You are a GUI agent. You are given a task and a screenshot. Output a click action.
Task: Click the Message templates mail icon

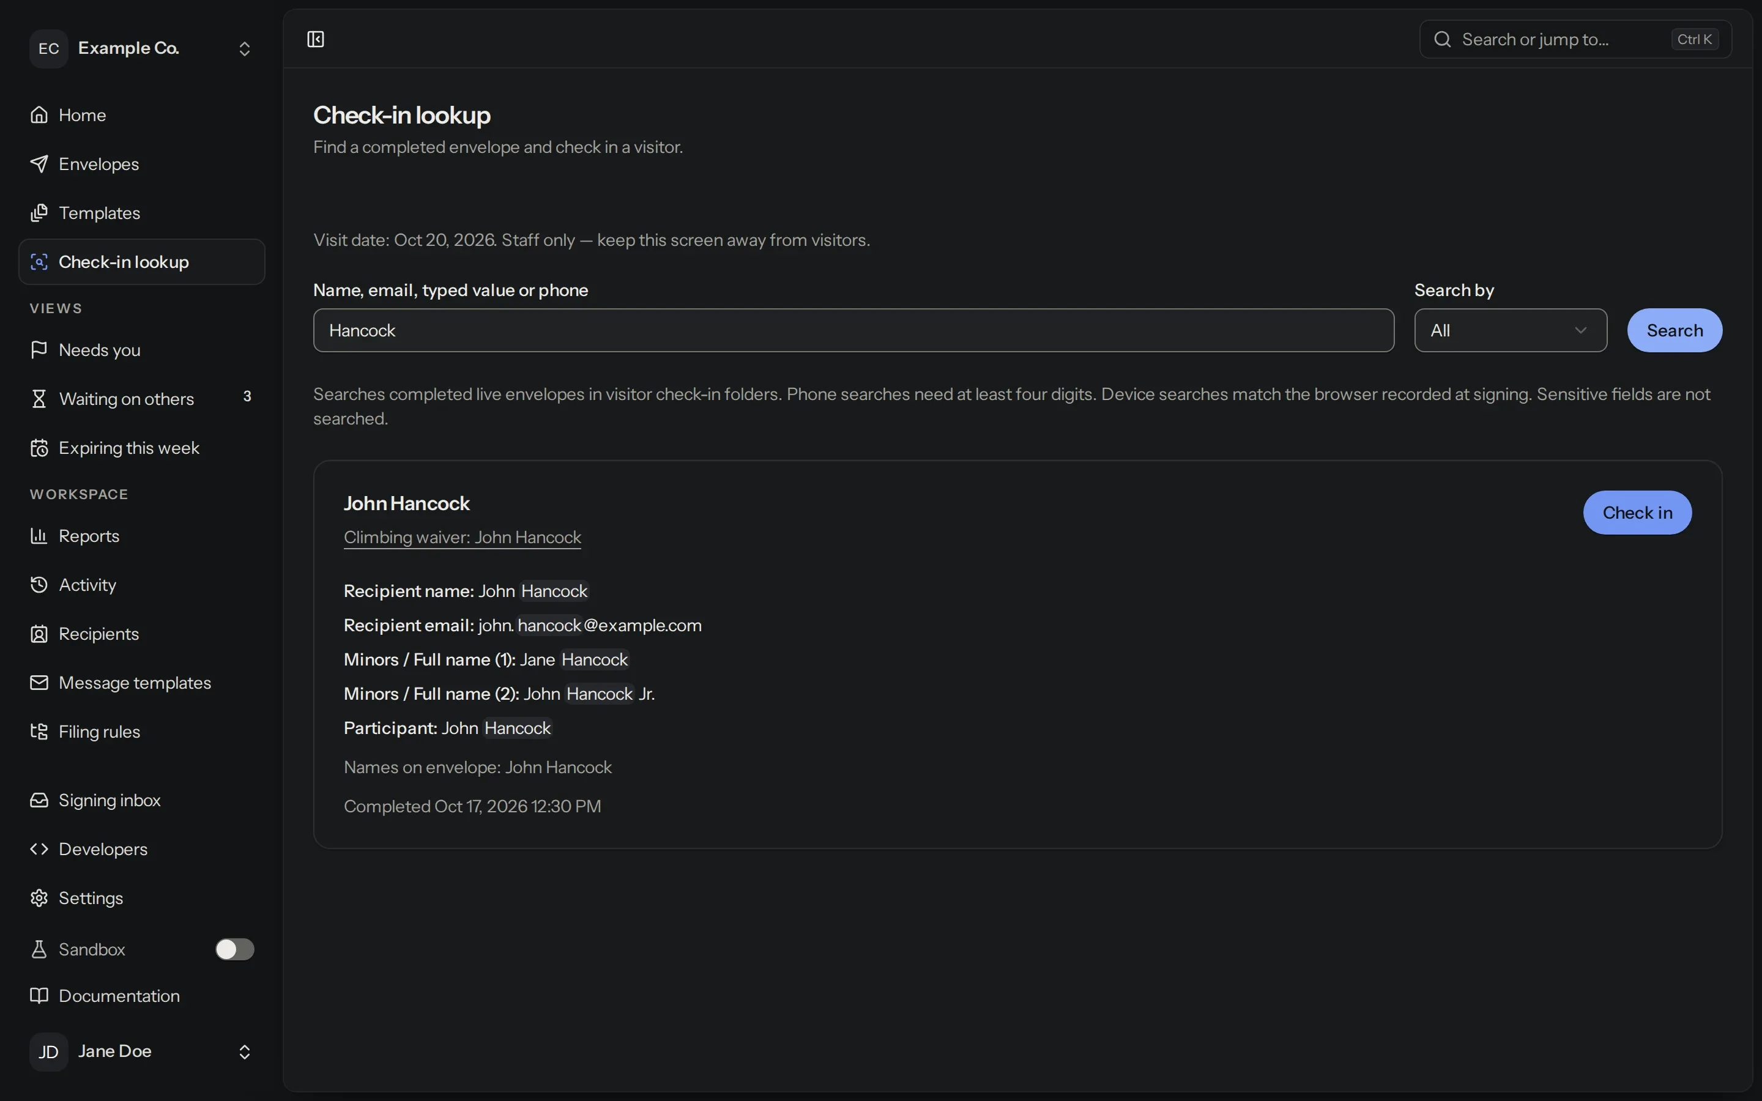tap(39, 682)
